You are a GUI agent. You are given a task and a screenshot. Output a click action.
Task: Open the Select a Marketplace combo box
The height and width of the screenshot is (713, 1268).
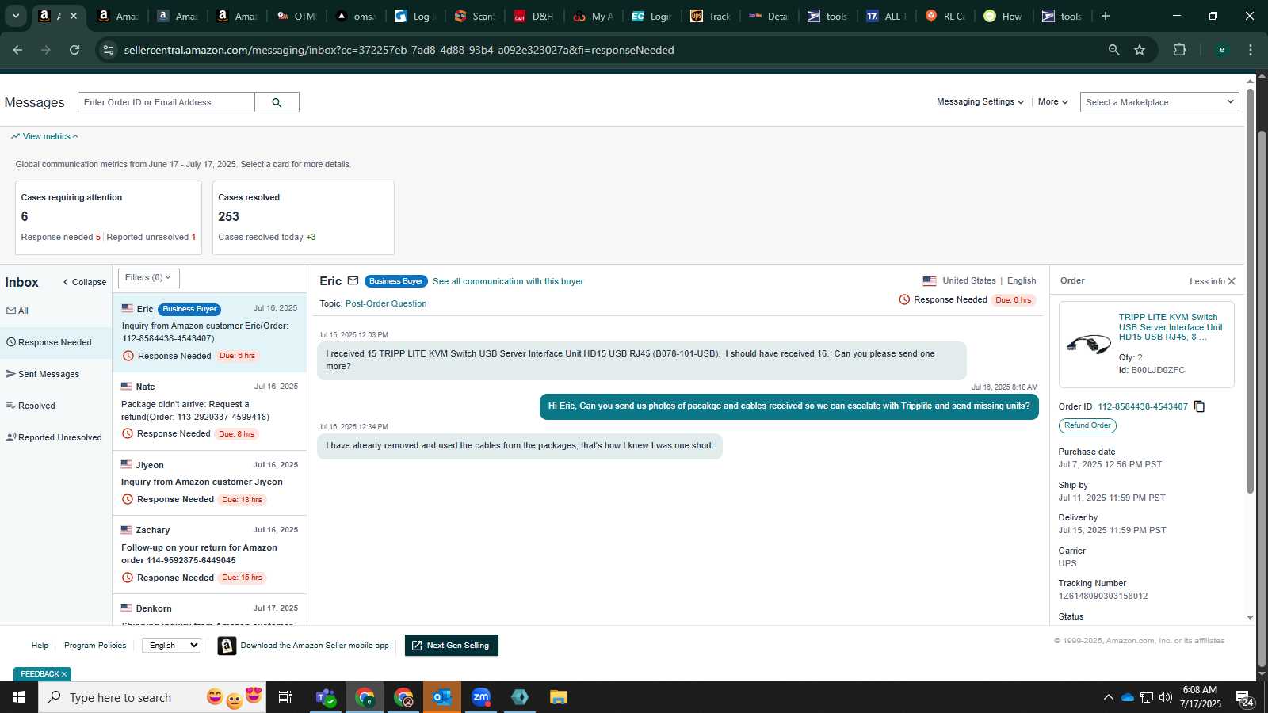click(1159, 102)
